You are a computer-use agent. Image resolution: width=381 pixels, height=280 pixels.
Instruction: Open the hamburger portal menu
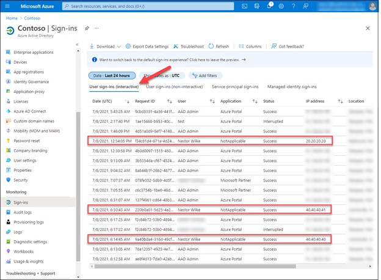pos(7,6)
